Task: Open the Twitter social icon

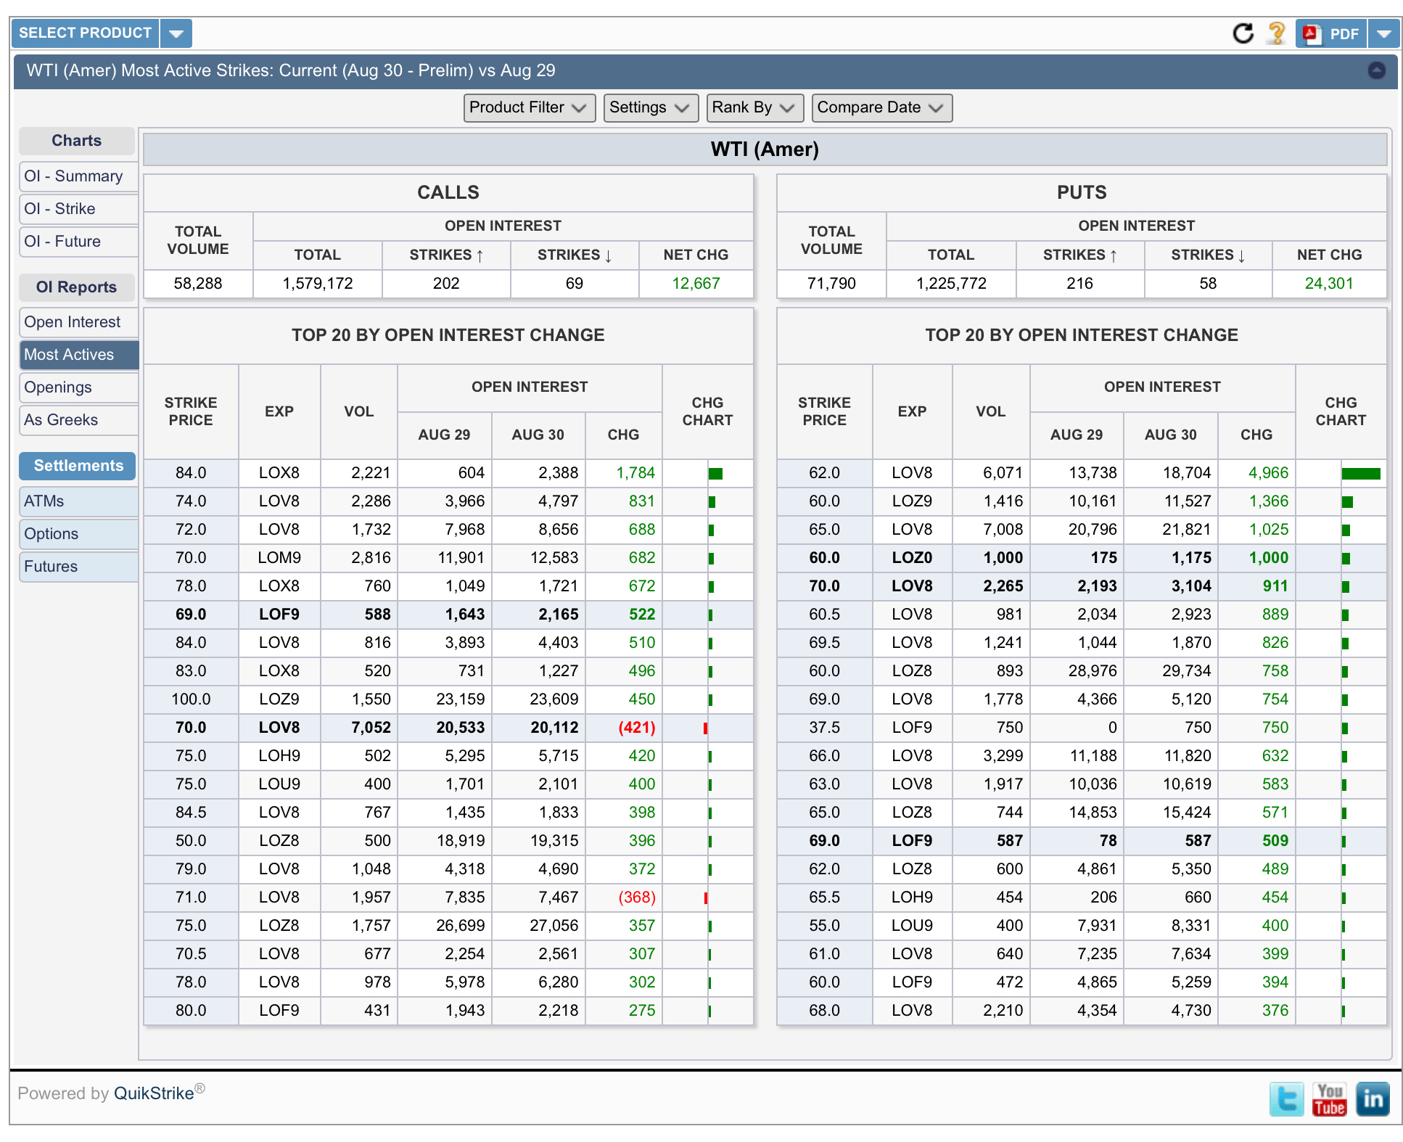Action: pos(1286,1099)
